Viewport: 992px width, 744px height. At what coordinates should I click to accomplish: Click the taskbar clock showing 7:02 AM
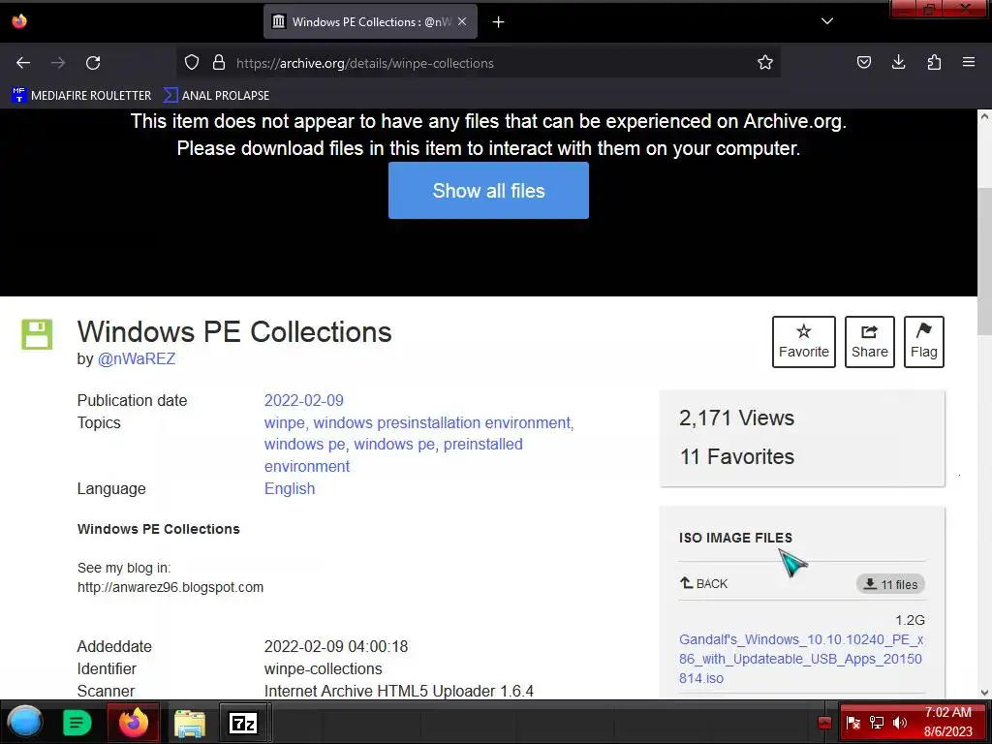click(947, 722)
